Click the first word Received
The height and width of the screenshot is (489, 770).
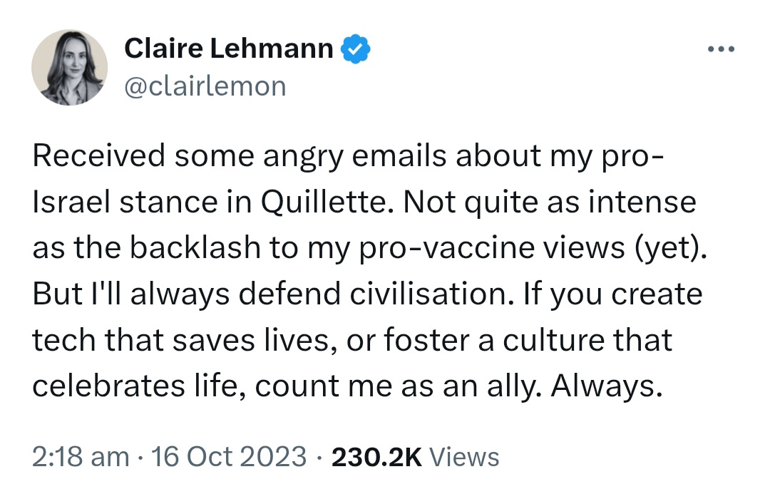point(98,155)
